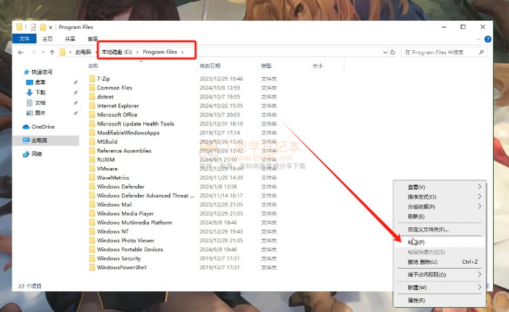The image size is (509, 312).
Task: Choose 粘贴(P) from the context menu
Action: (x=416, y=242)
